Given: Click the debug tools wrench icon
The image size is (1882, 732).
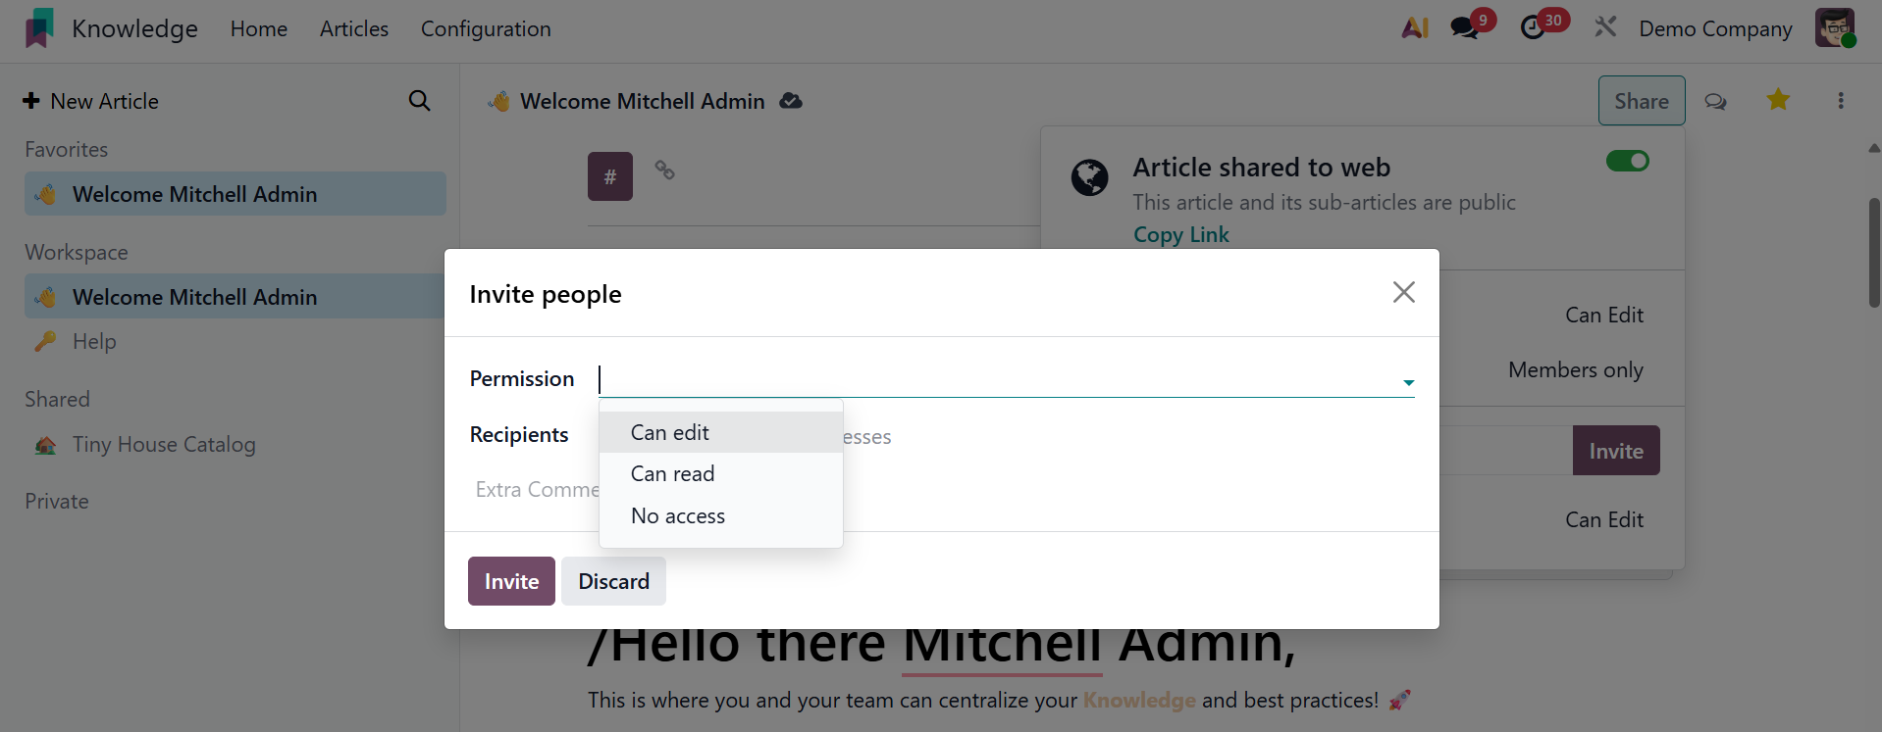Looking at the screenshot, I should coord(1605,27).
